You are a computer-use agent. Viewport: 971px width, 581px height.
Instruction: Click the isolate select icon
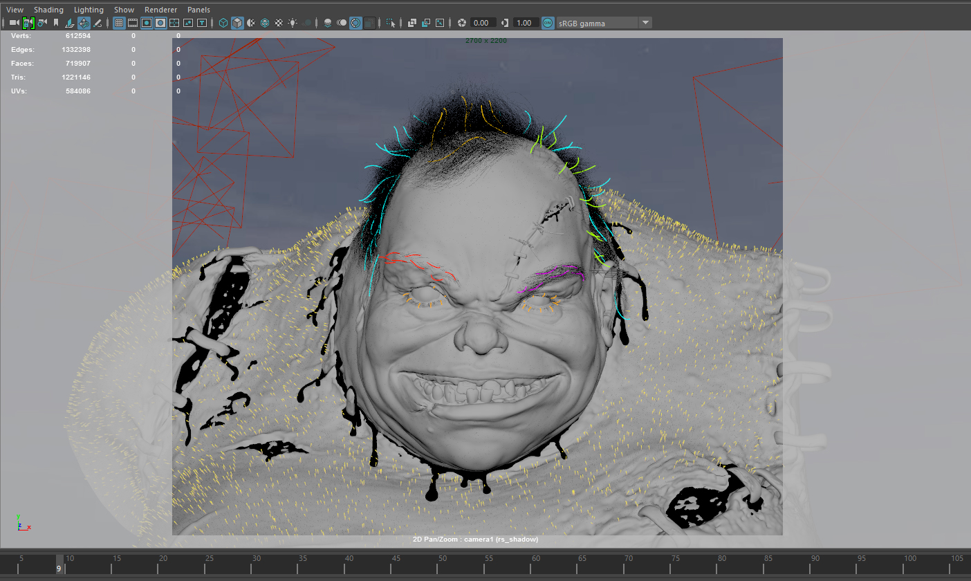click(x=391, y=23)
